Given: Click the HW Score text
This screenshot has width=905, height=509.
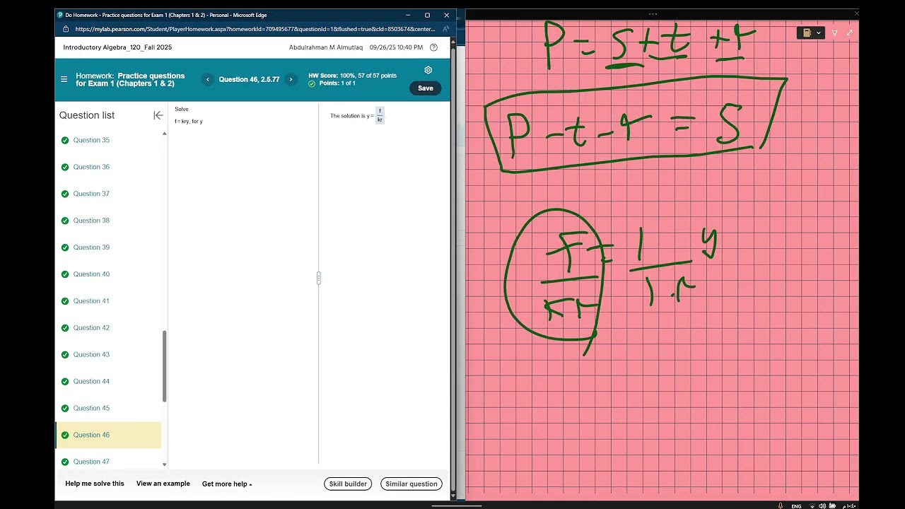Looking at the screenshot, I should tap(352, 76).
